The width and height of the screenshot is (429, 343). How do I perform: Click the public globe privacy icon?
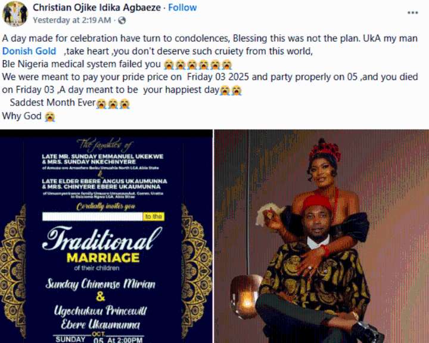pyautogui.click(x=122, y=20)
